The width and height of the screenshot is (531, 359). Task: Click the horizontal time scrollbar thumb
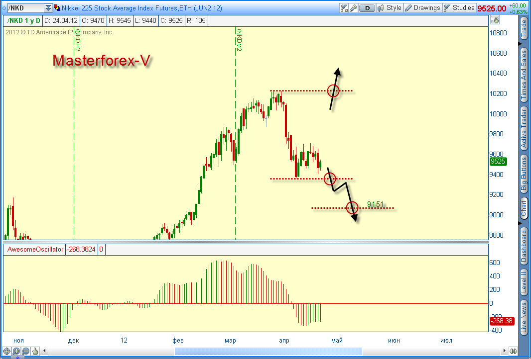[268, 351]
